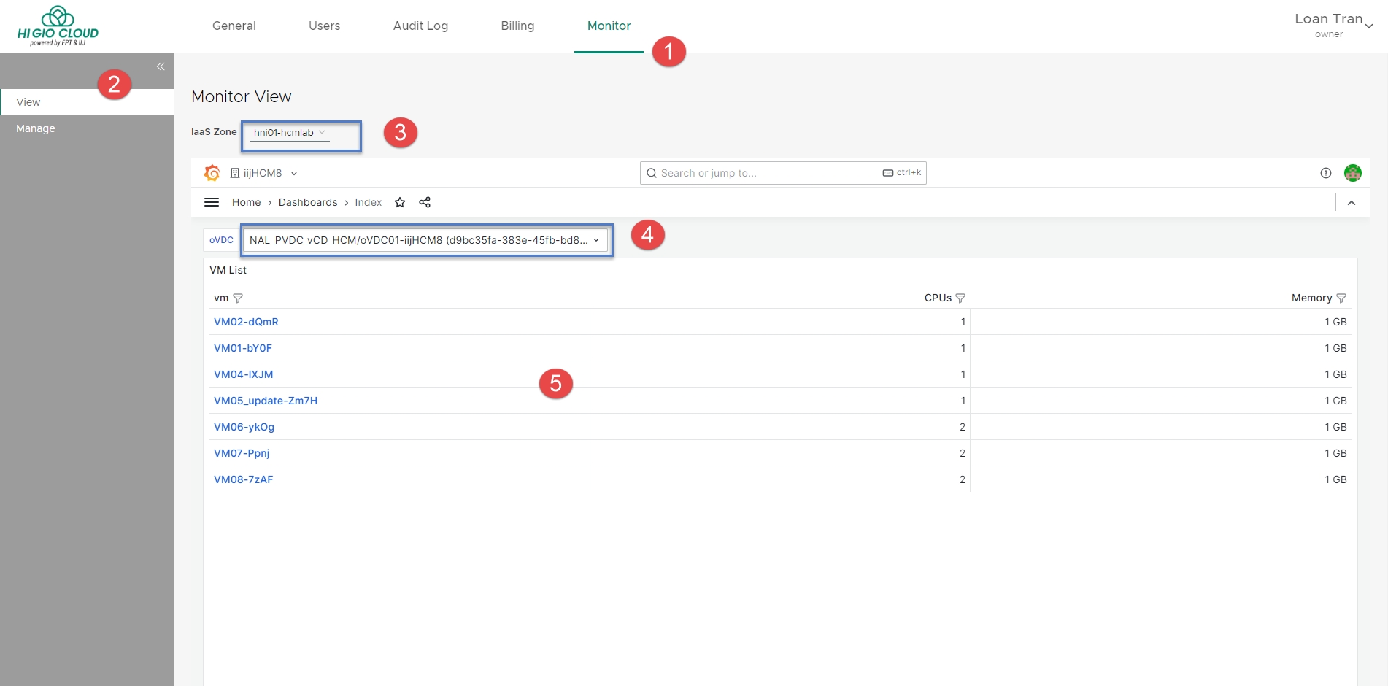Go to the Billing tab
1388x686 pixels.
point(517,26)
